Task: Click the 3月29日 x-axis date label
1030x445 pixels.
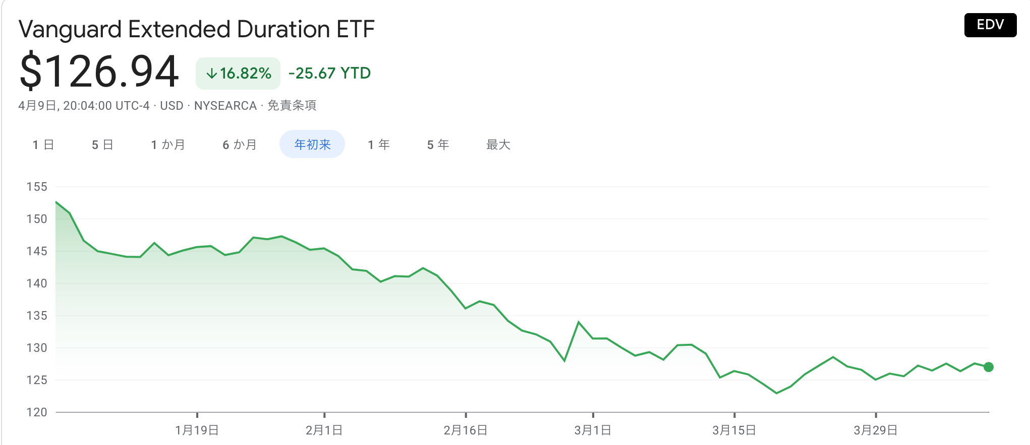Action: coord(876,430)
